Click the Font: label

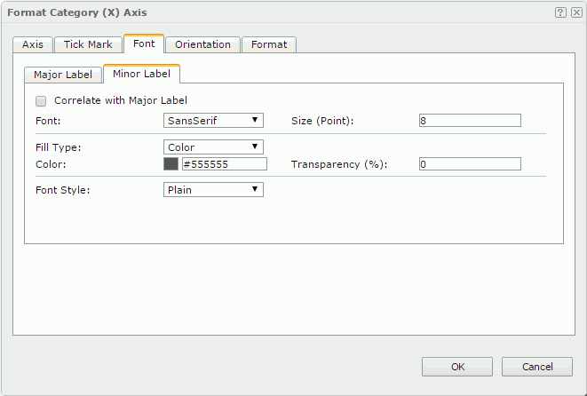[48, 121]
